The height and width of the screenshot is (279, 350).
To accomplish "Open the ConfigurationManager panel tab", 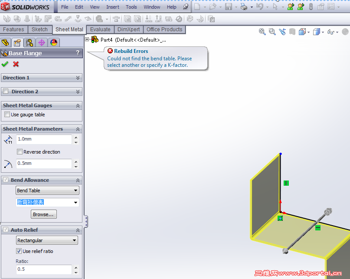I will pyautogui.click(x=29, y=43).
